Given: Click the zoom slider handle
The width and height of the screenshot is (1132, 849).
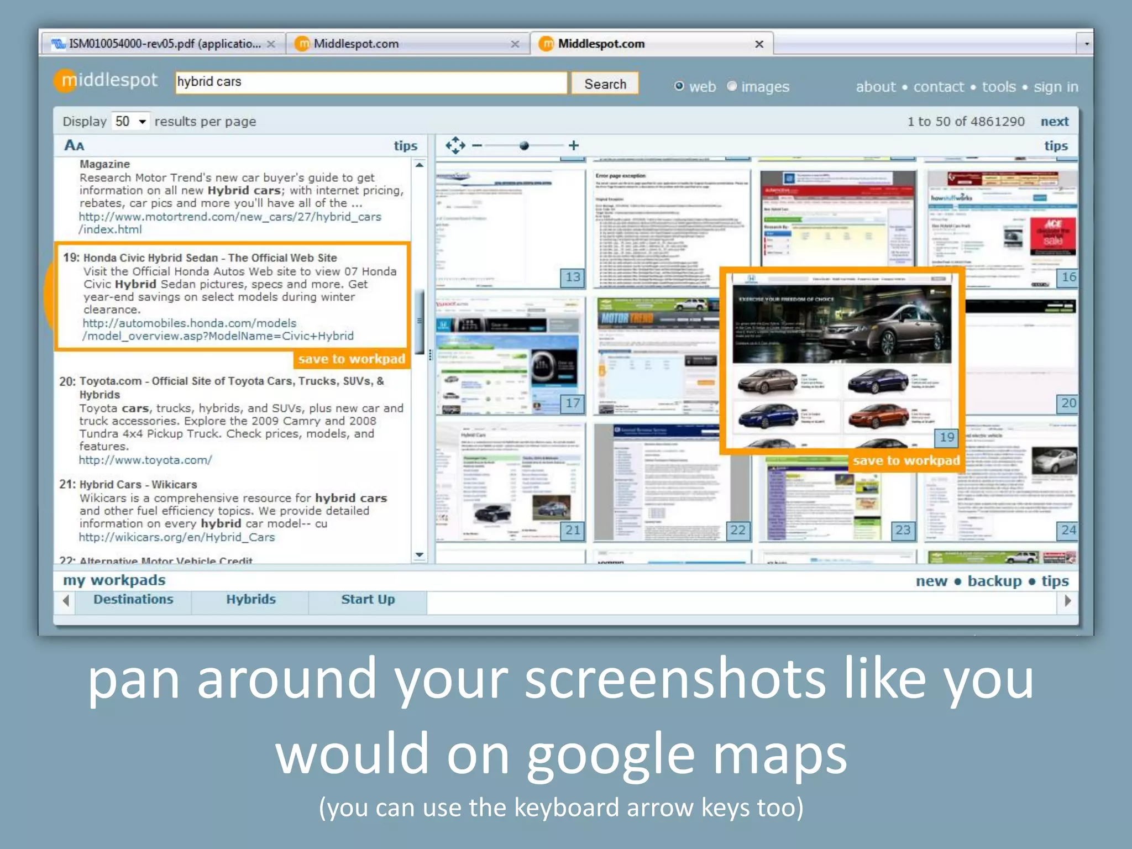Looking at the screenshot, I should point(524,145).
